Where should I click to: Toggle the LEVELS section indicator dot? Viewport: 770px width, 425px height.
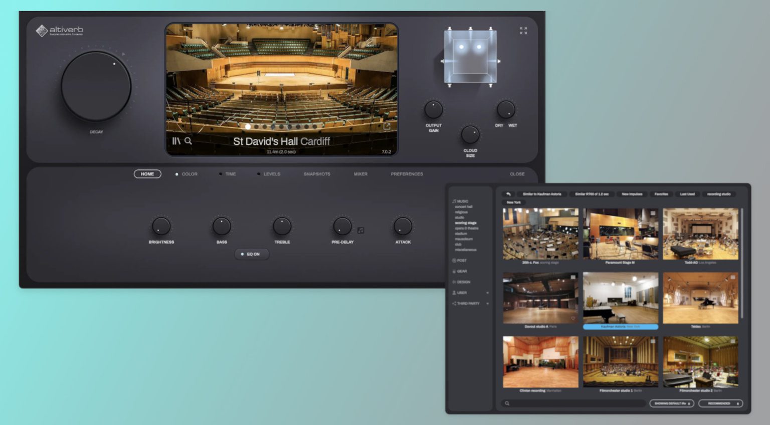[259, 174]
